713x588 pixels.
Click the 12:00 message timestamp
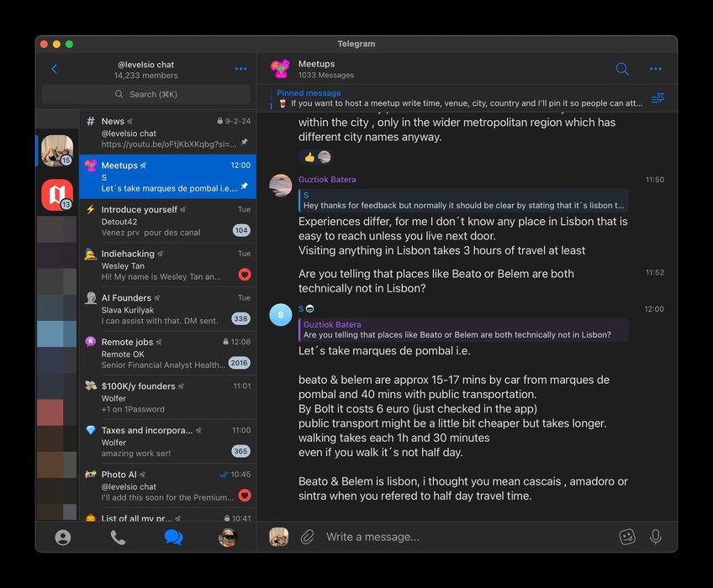point(654,309)
